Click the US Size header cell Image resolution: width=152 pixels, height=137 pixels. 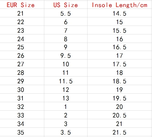(x=66, y=5)
